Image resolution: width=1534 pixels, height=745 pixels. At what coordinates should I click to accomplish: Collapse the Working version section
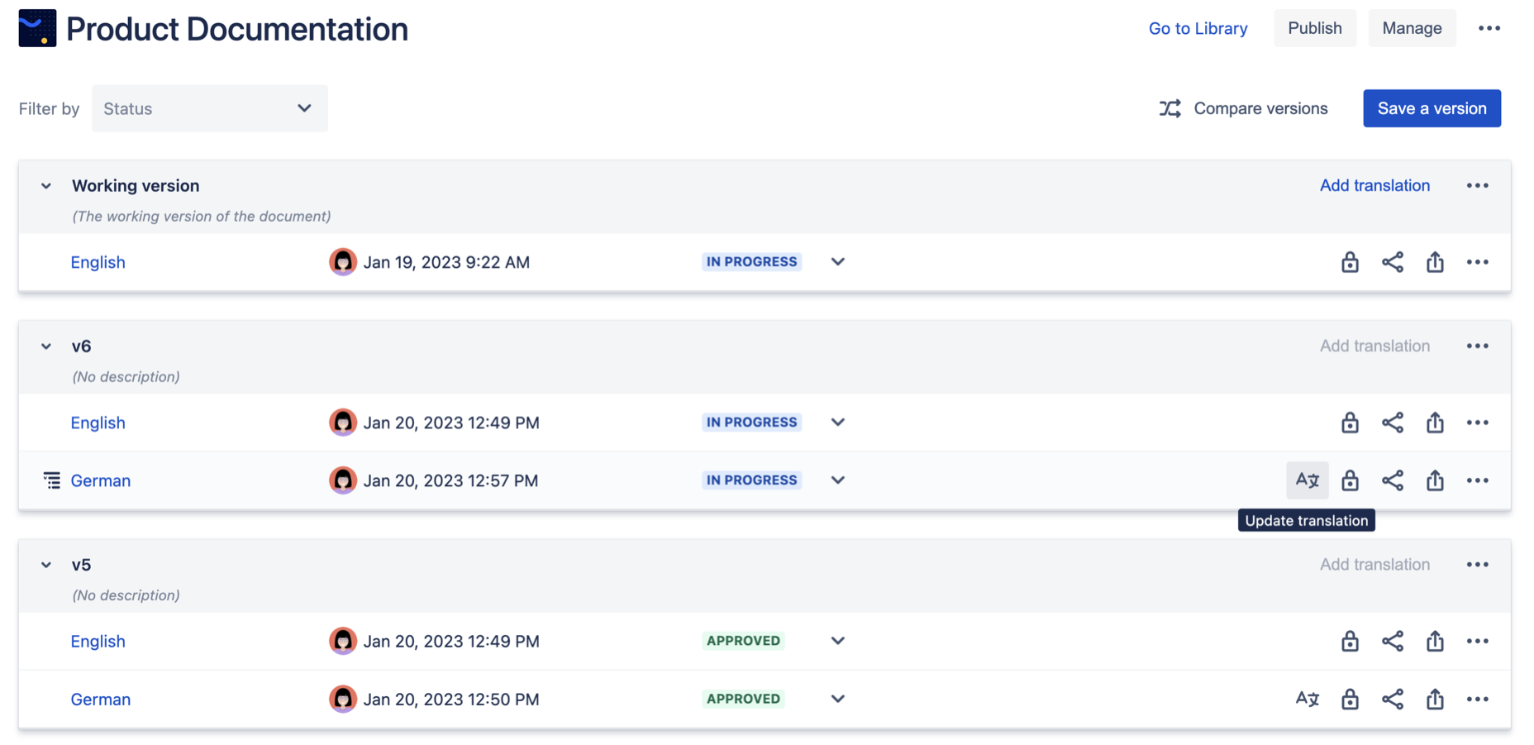46,186
